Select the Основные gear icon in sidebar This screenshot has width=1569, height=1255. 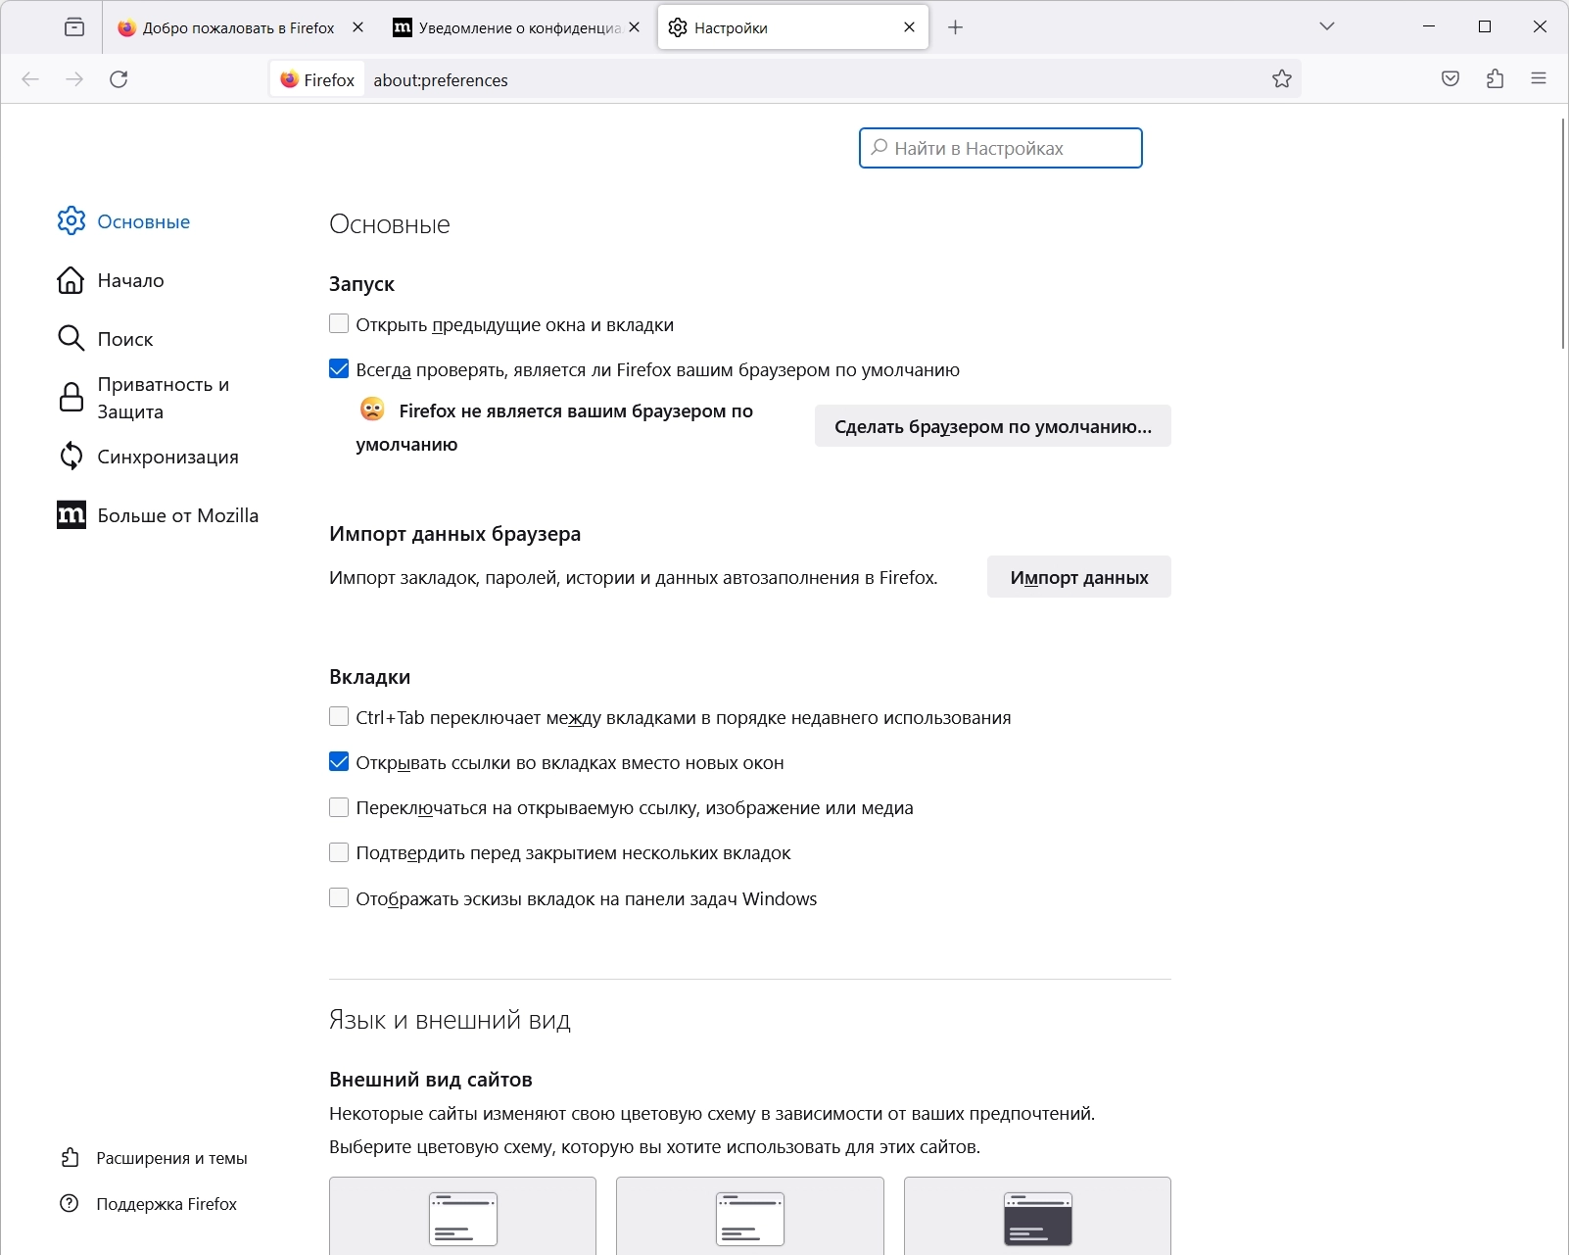tap(71, 221)
